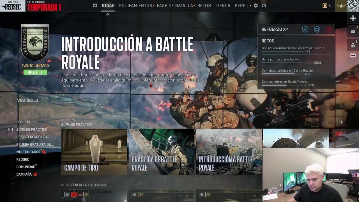Viewport: 359px width, 202px height.
Task: Open the fourth Zona de Práctica card thumbnail
Action: click(296, 138)
